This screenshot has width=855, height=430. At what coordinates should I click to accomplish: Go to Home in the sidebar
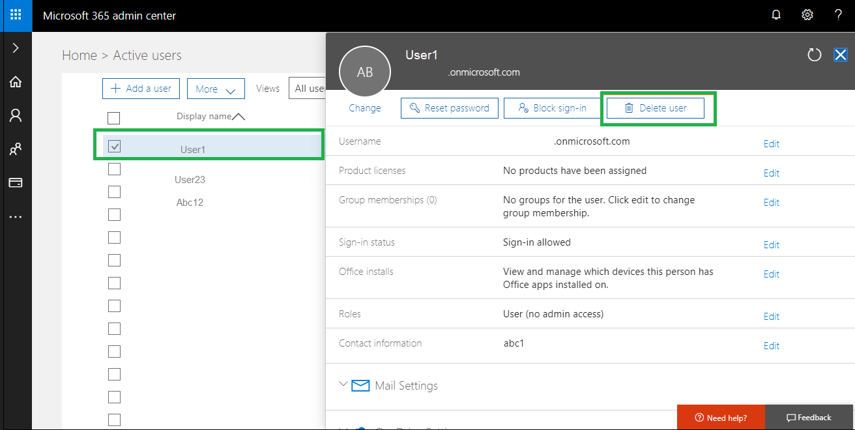click(16, 81)
